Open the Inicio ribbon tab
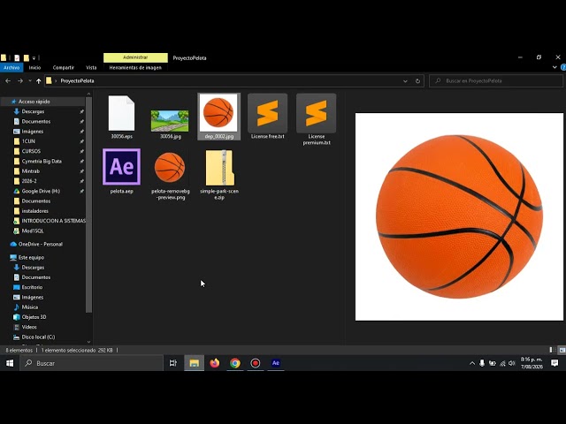Viewport: 566px width, 424px height. click(34, 67)
